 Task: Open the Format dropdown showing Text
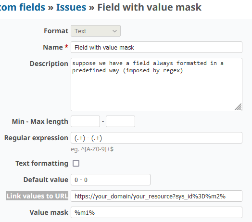[96, 31]
